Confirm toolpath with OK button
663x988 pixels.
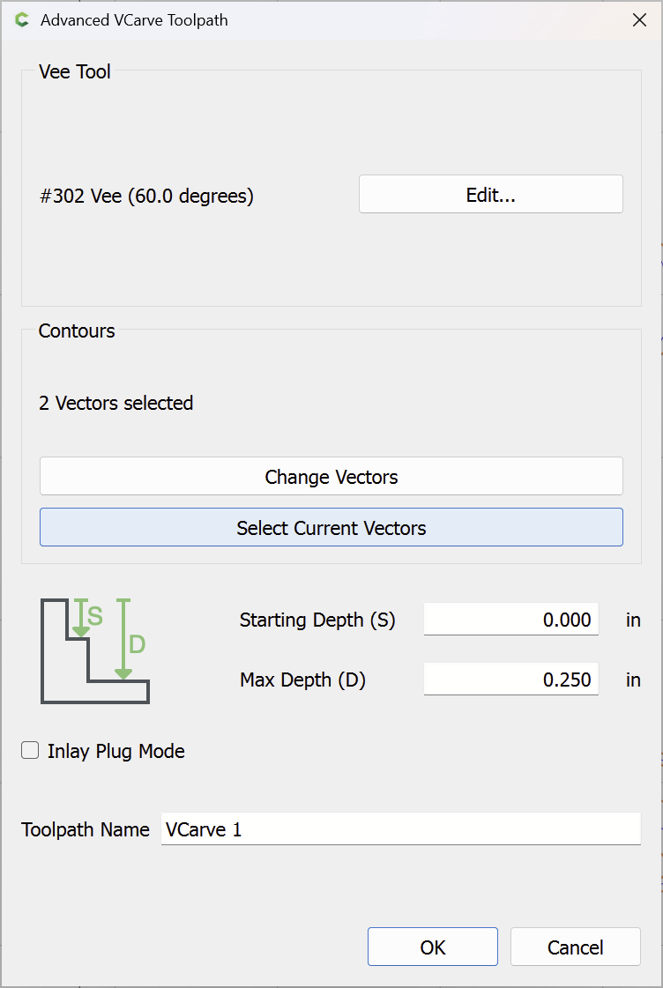point(433,947)
